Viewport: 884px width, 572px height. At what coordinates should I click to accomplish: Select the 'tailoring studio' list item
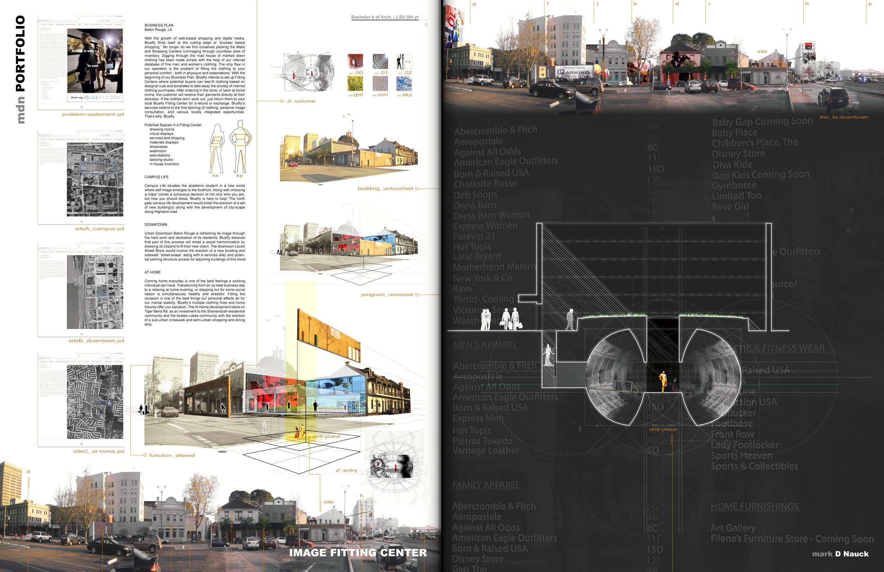click(x=161, y=160)
